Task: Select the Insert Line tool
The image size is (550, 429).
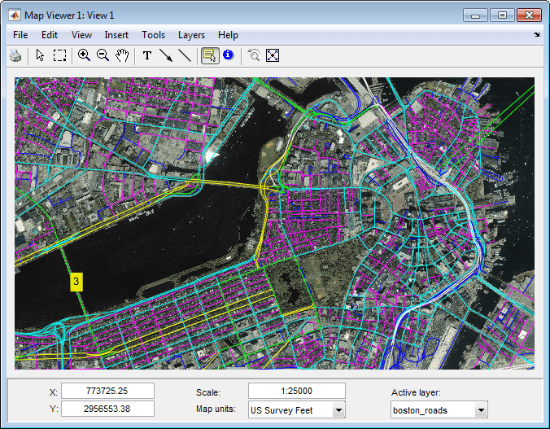Action: coord(185,55)
